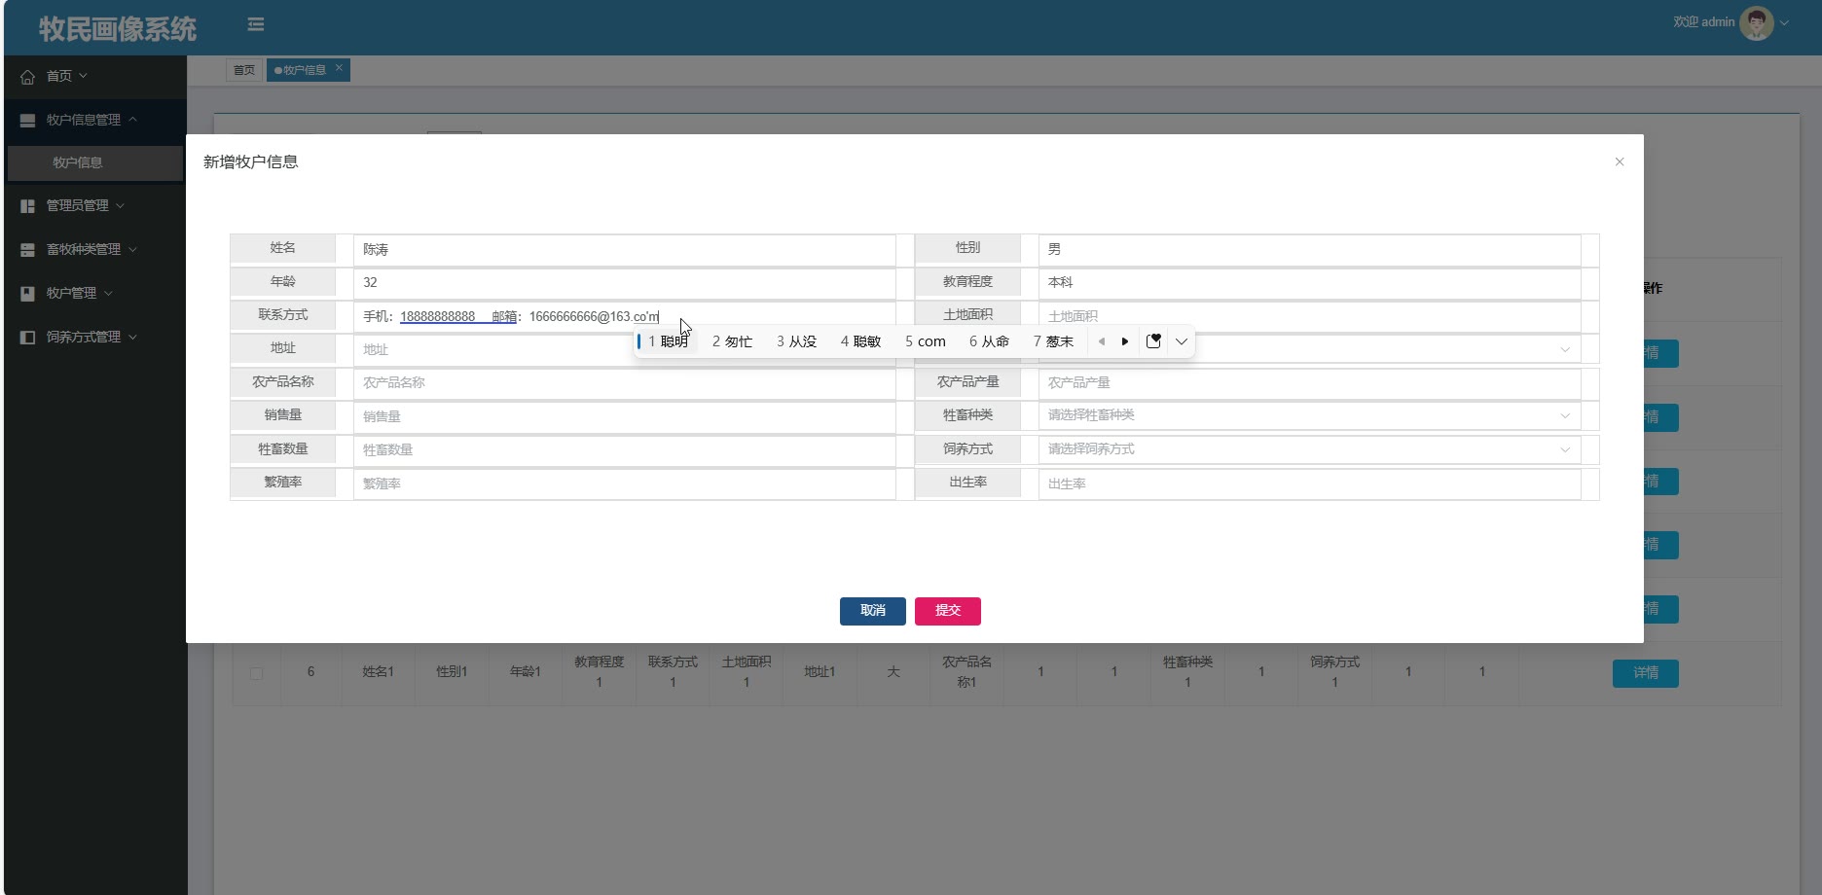1822x895 pixels.
Task: Choose IME candidate 2 匆忙
Action: (732, 341)
